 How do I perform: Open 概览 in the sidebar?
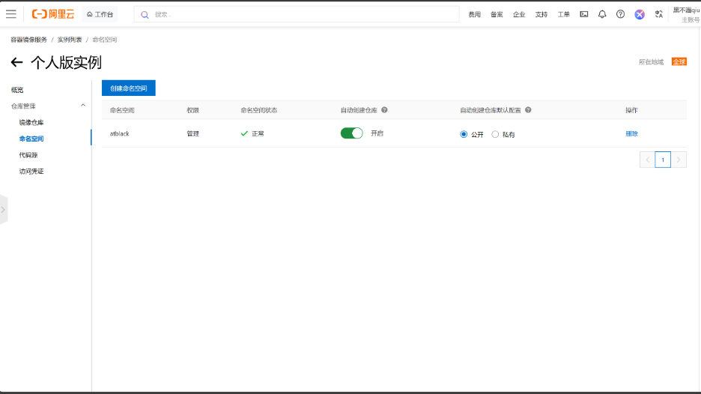tap(17, 90)
